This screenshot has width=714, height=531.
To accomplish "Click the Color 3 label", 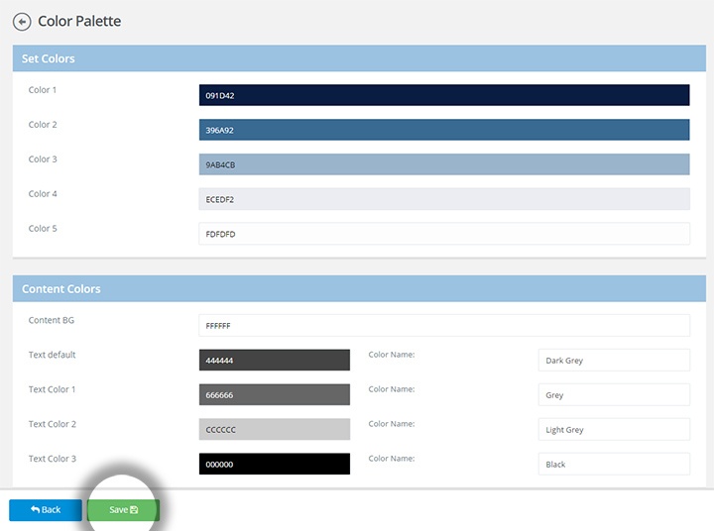I will pyautogui.click(x=43, y=159).
